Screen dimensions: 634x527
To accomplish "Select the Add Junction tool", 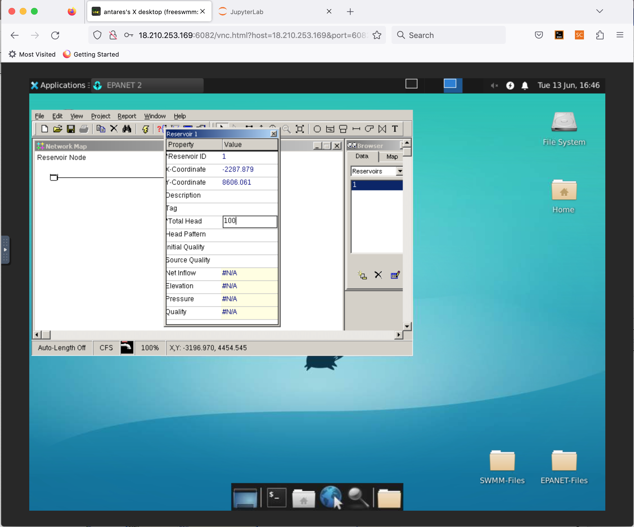I will (317, 129).
